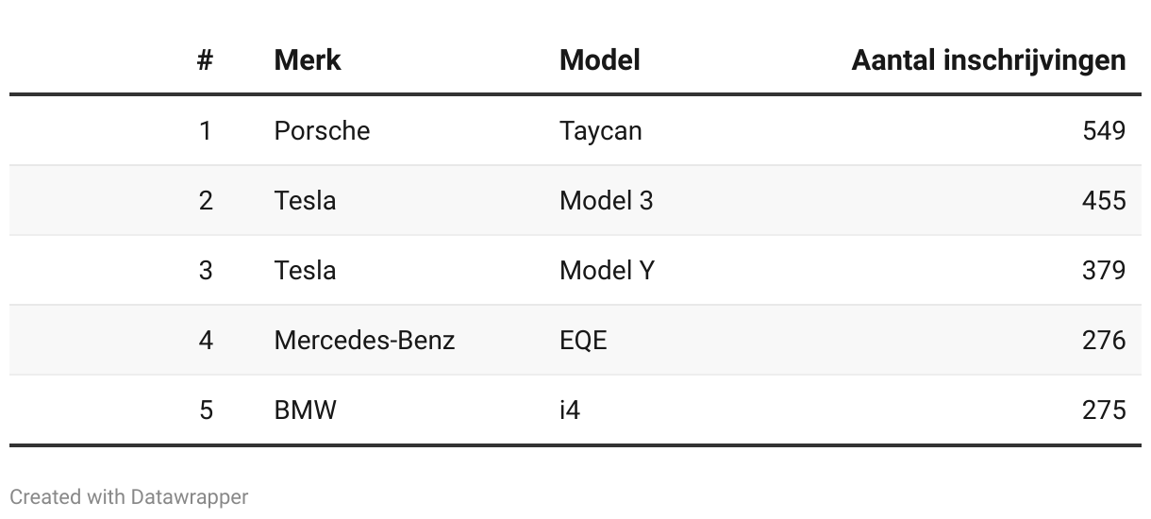Select the Taycan model cell
Viewport: 1151px width, 519px height.
pos(600,130)
